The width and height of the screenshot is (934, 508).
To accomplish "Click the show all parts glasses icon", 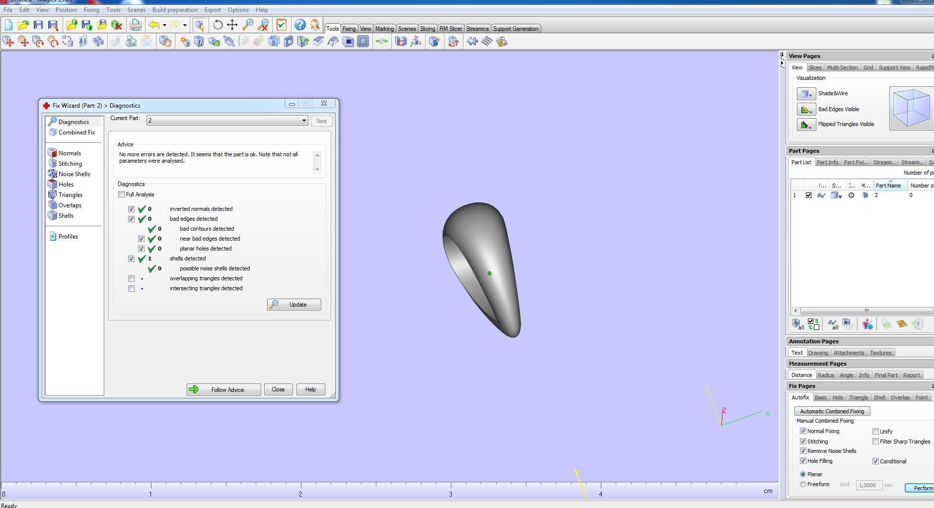I will point(833,324).
